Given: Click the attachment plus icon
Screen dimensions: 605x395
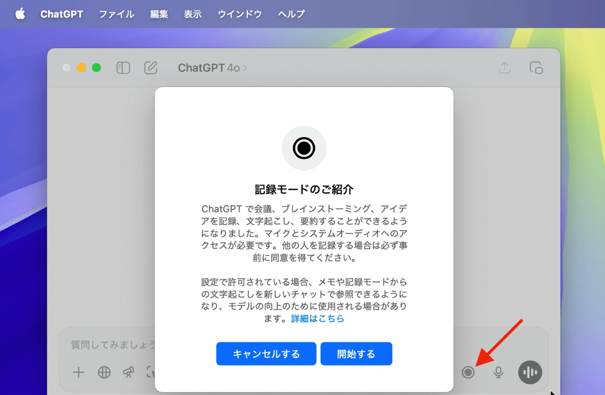Looking at the screenshot, I should coord(78,372).
